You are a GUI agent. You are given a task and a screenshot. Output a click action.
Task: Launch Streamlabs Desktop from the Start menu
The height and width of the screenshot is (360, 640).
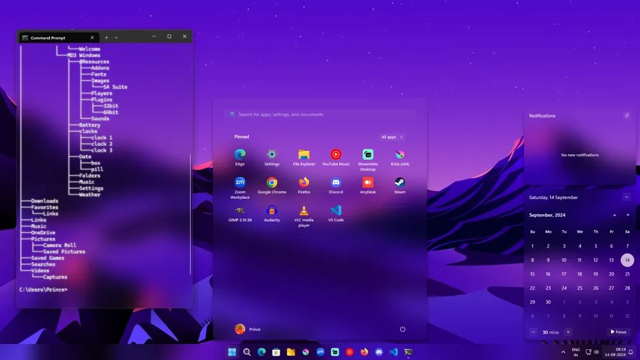[367, 155]
